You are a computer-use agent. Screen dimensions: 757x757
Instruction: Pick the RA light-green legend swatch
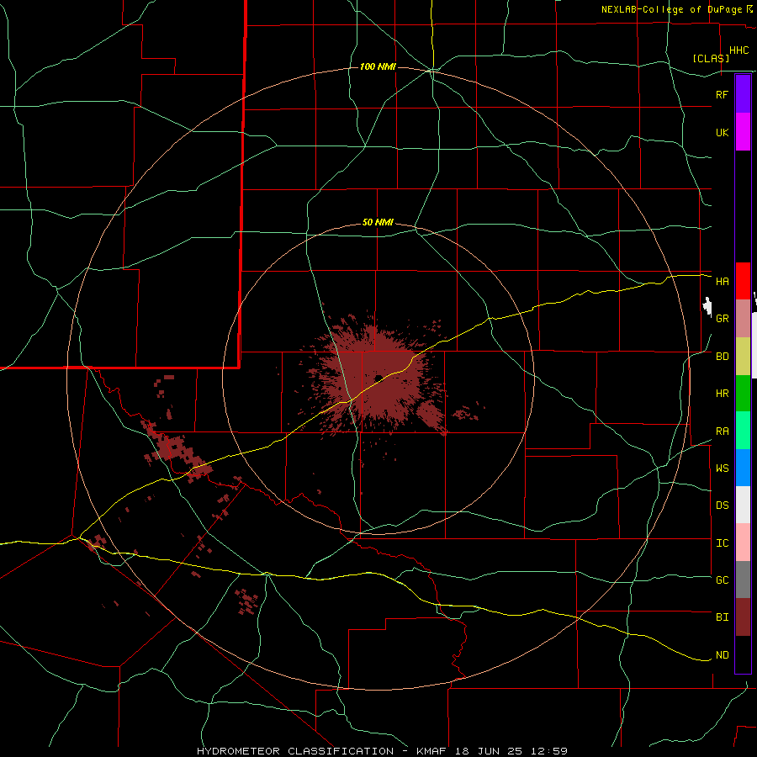click(x=743, y=431)
